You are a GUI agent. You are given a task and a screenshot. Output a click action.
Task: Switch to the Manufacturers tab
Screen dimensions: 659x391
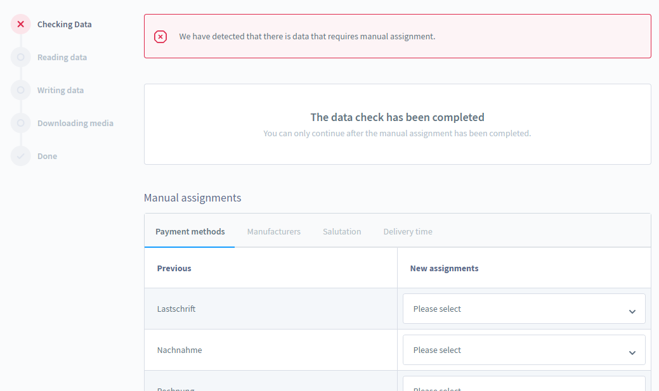(273, 232)
